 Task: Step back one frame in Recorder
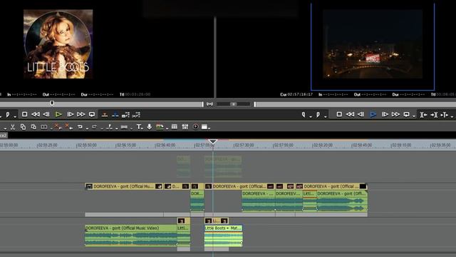click(x=361, y=114)
